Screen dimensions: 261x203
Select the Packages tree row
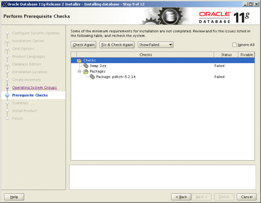coord(163,71)
